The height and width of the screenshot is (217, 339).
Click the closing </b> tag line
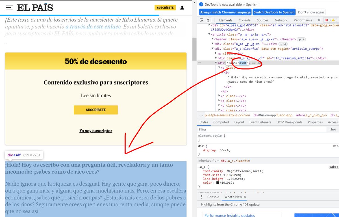[228, 87]
